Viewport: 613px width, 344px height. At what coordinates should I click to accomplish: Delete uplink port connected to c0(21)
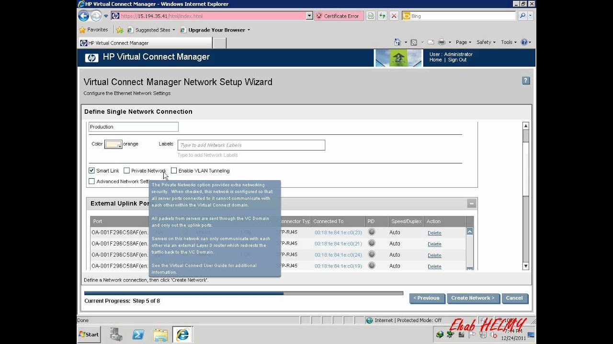(x=434, y=244)
